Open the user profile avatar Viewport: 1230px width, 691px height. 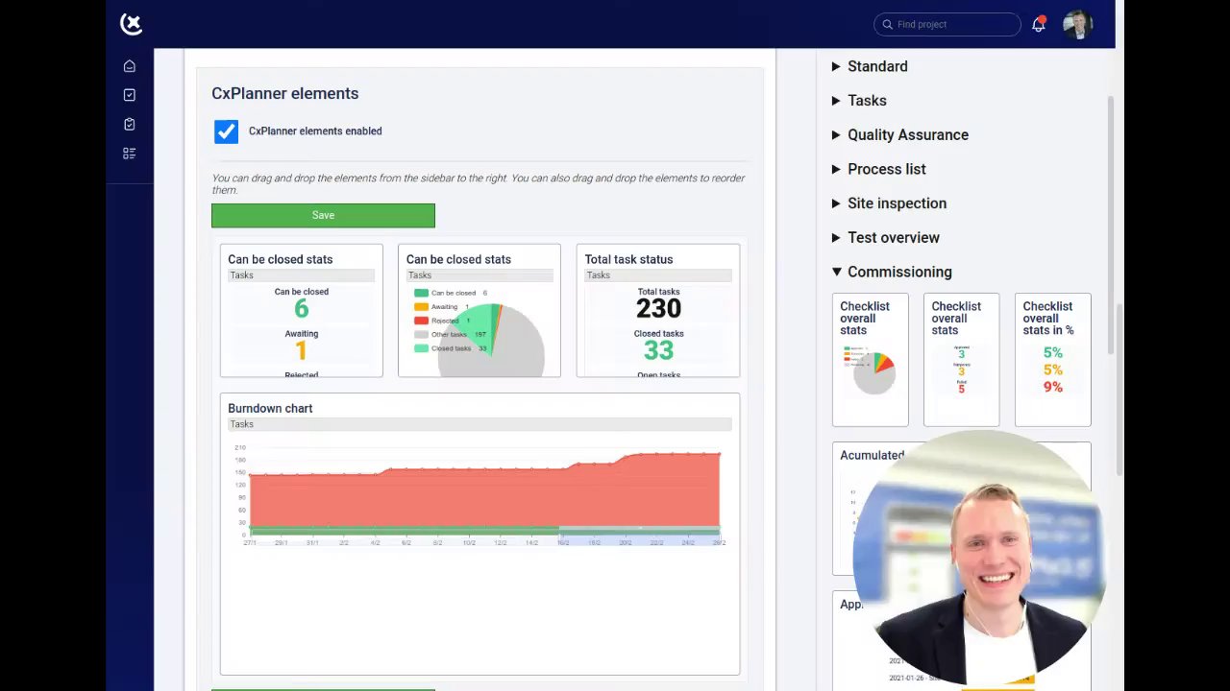pos(1078,24)
